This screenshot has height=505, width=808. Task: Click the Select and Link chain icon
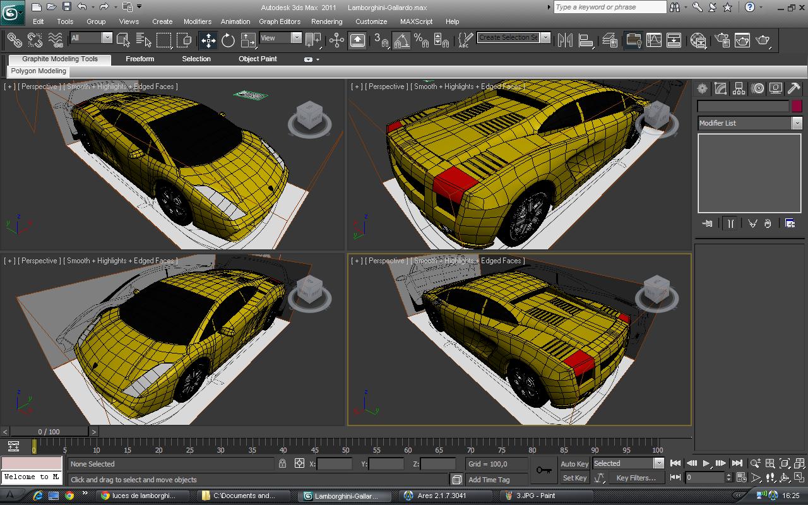[14, 40]
